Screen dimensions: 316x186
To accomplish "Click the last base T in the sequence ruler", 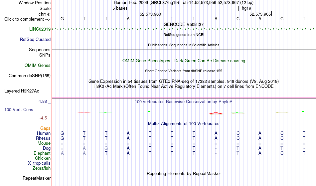I will [304, 19].
